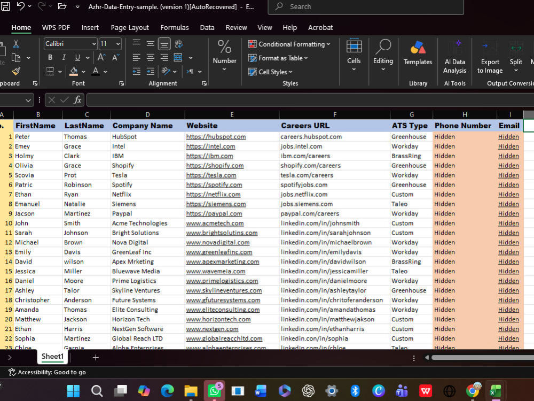
Task: Expand Cell Styles menu
Action: tap(270, 72)
